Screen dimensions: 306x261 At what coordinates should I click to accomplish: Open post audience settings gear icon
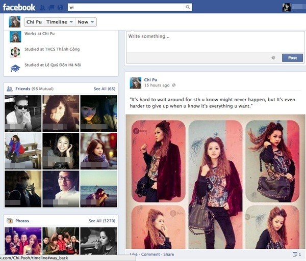click(273, 58)
